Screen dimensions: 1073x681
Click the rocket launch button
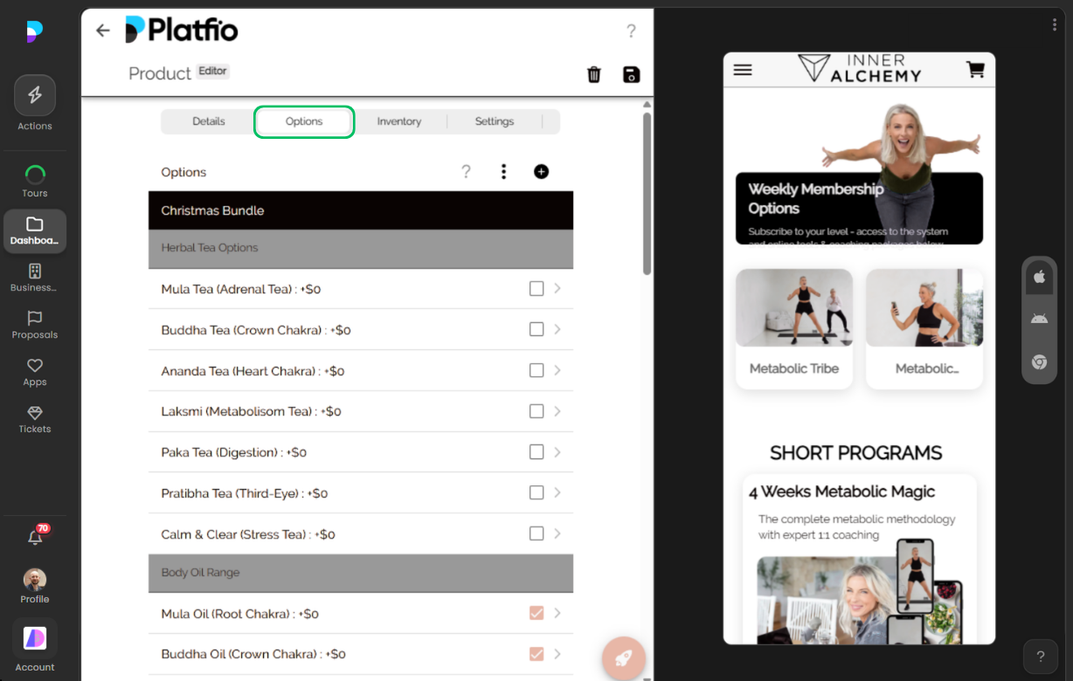coord(623,658)
